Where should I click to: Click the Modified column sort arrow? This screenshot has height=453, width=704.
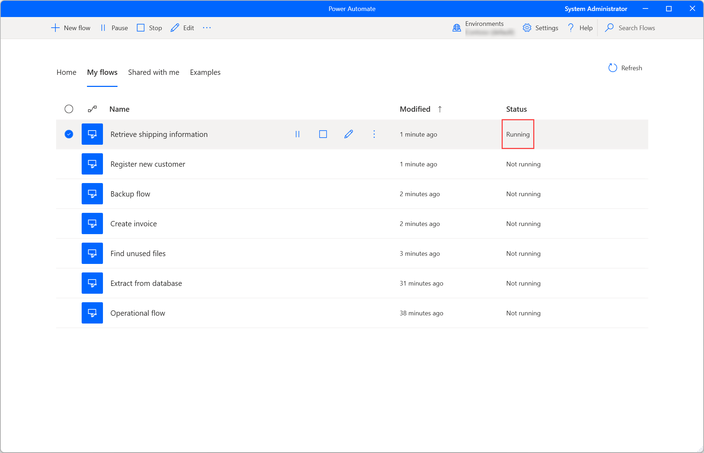click(440, 109)
